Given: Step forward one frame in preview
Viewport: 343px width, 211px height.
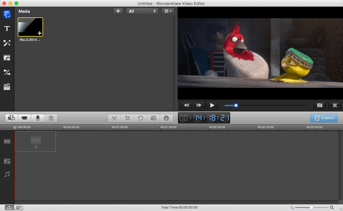Looking at the screenshot, I should tap(199, 105).
